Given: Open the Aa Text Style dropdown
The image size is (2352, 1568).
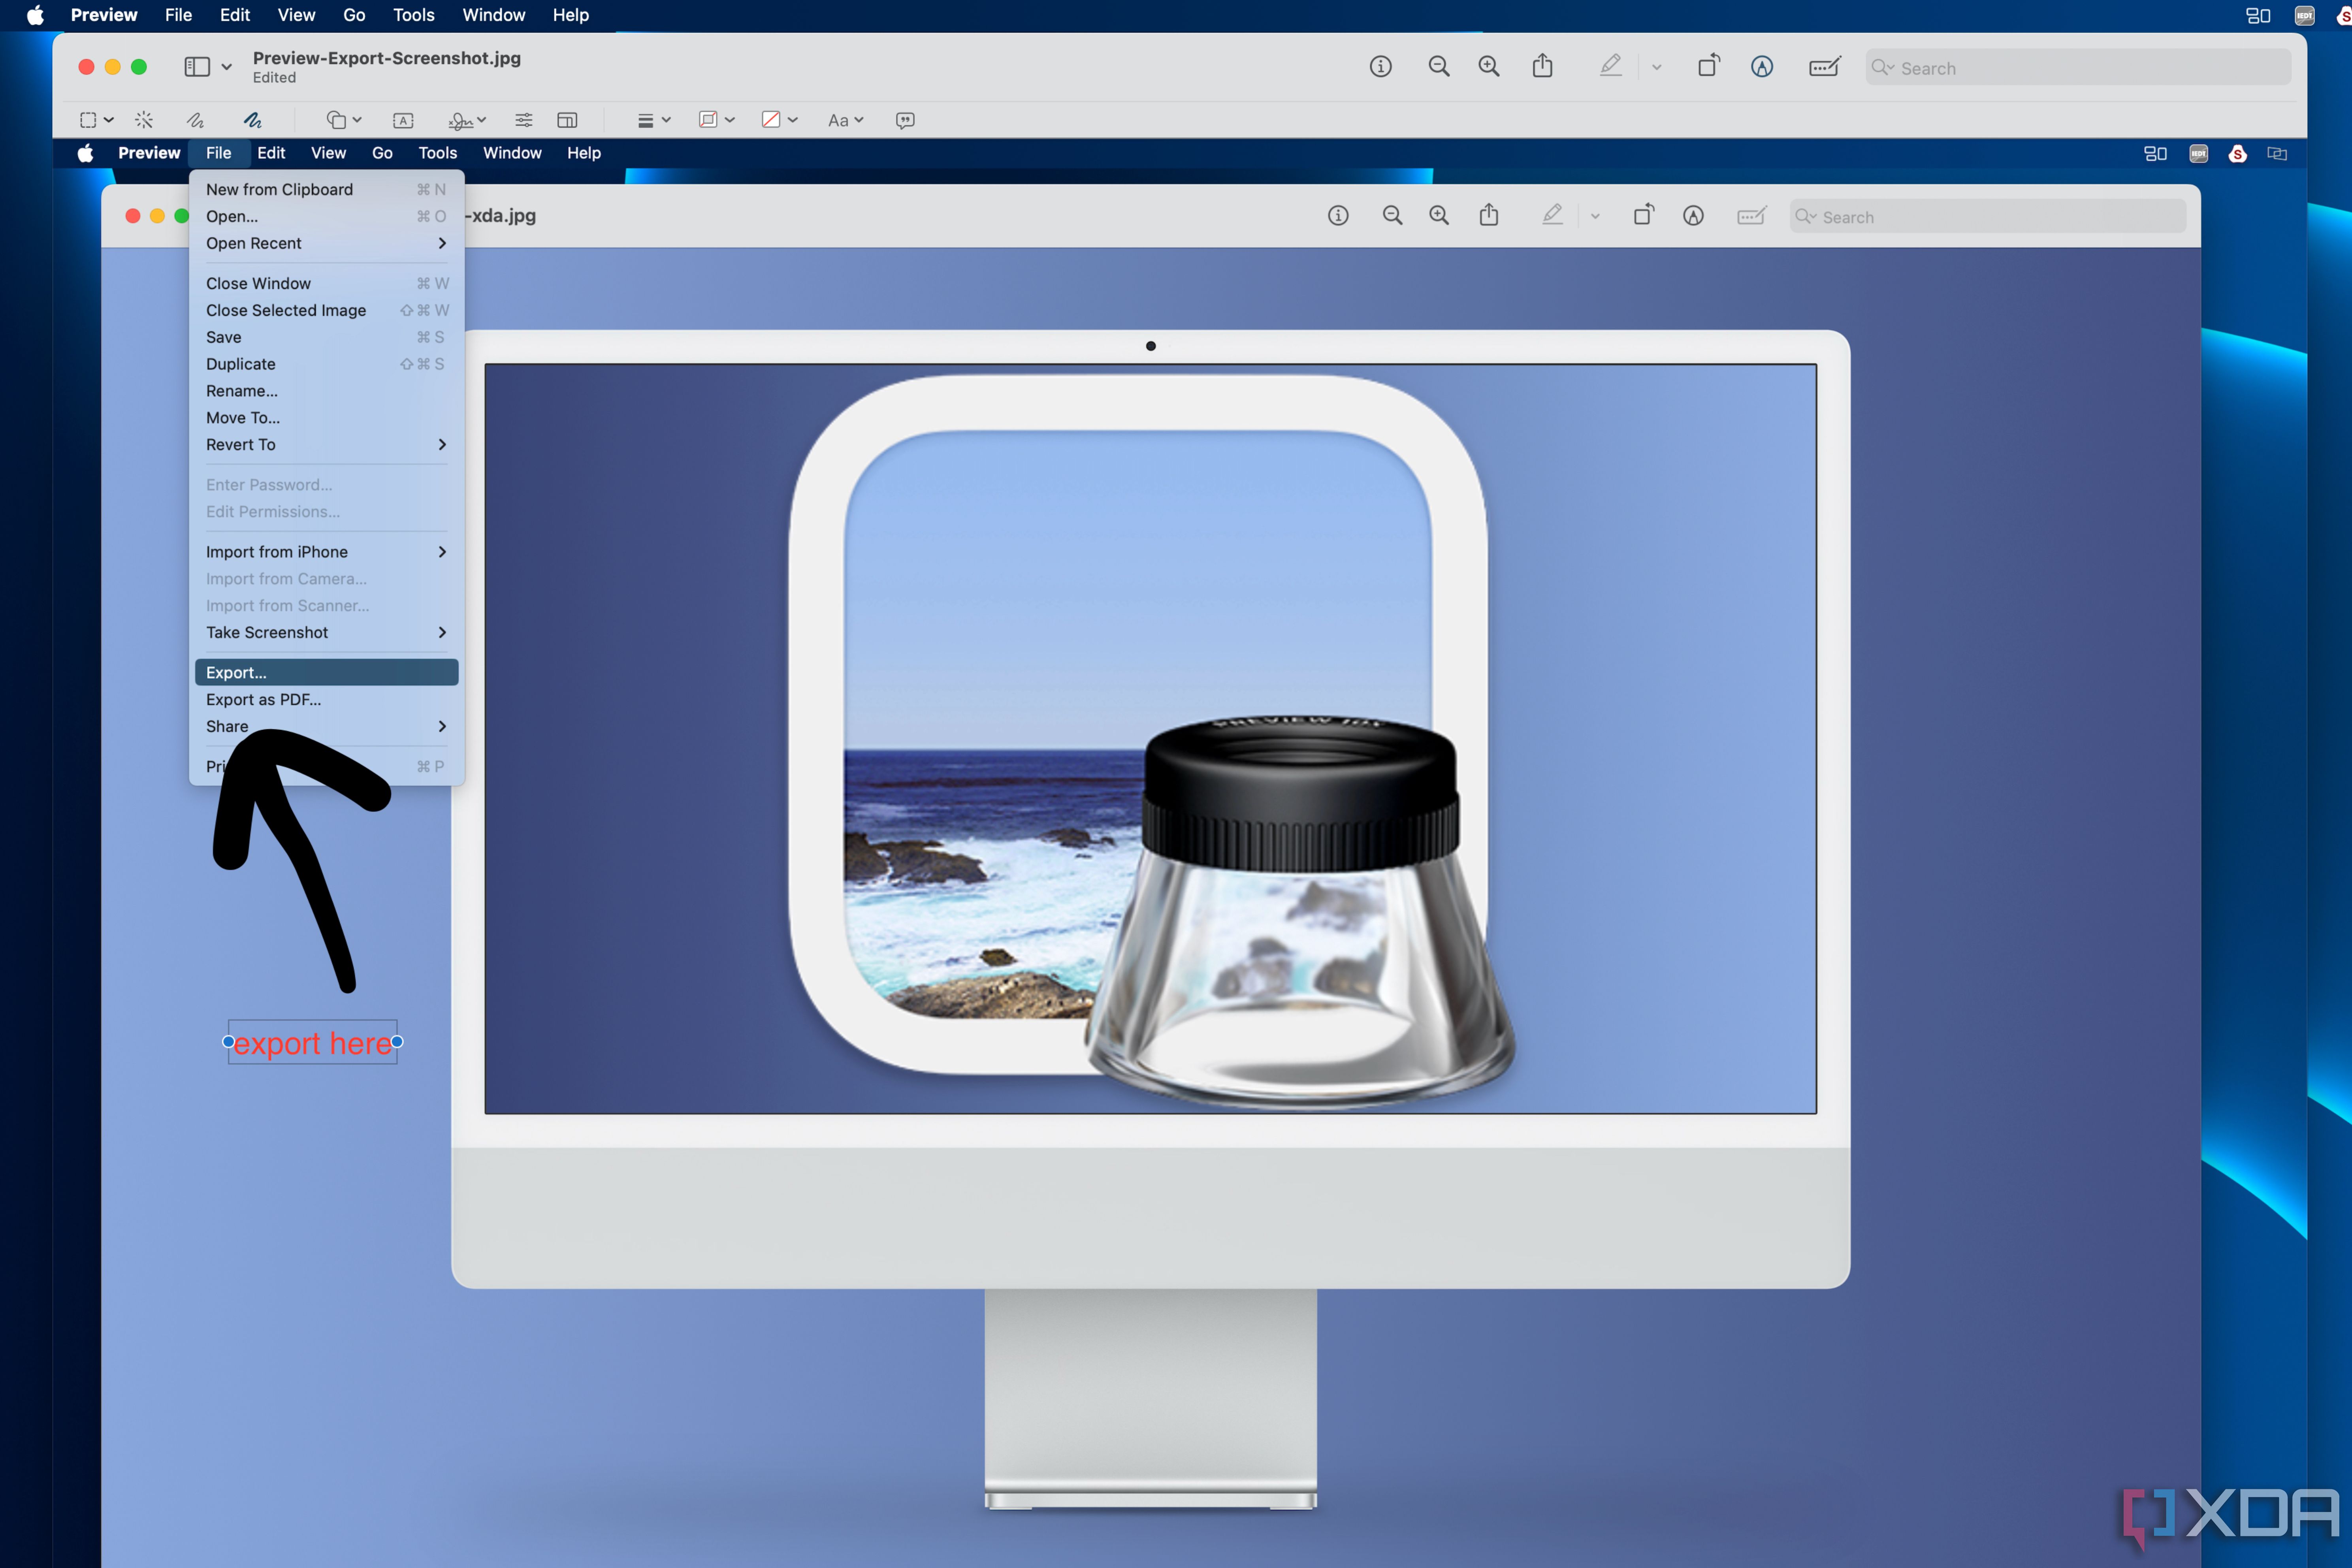Looking at the screenshot, I should 845,120.
